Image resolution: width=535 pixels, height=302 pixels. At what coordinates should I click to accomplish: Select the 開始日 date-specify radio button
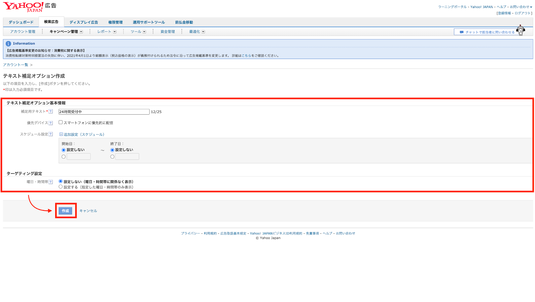tap(64, 157)
